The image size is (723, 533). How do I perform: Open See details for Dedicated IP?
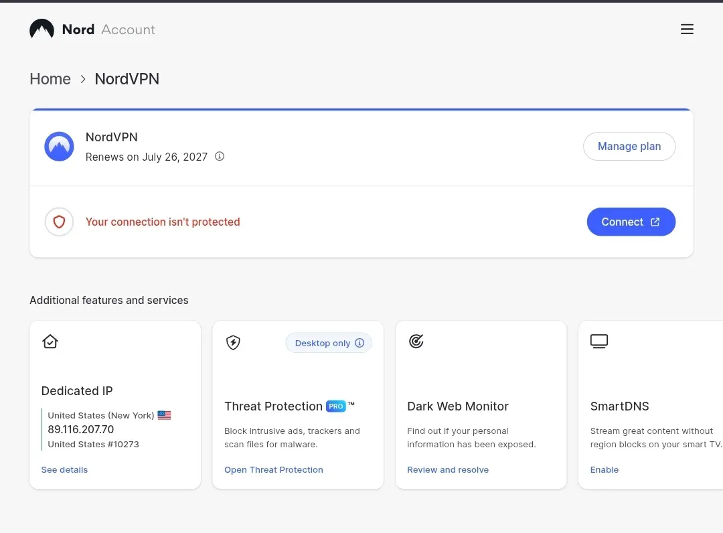(x=64, y=470)
